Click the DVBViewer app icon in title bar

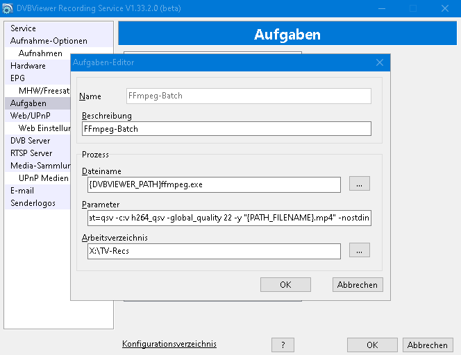8,8
